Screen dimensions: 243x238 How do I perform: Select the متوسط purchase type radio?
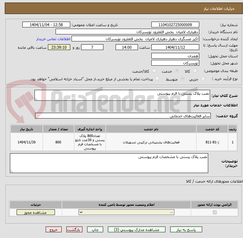click(x=183, y=79)
